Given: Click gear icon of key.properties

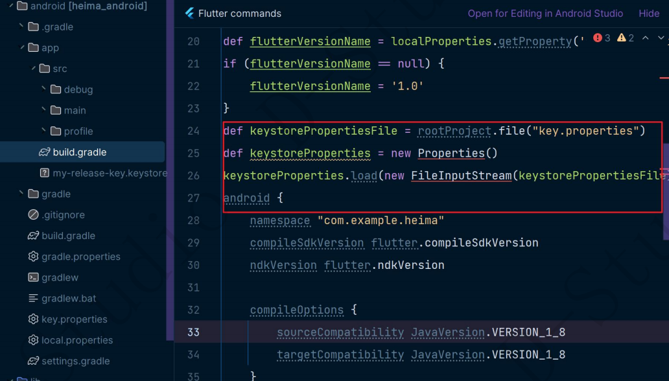Looking at the screenshot, I should (x=33, y=319).
